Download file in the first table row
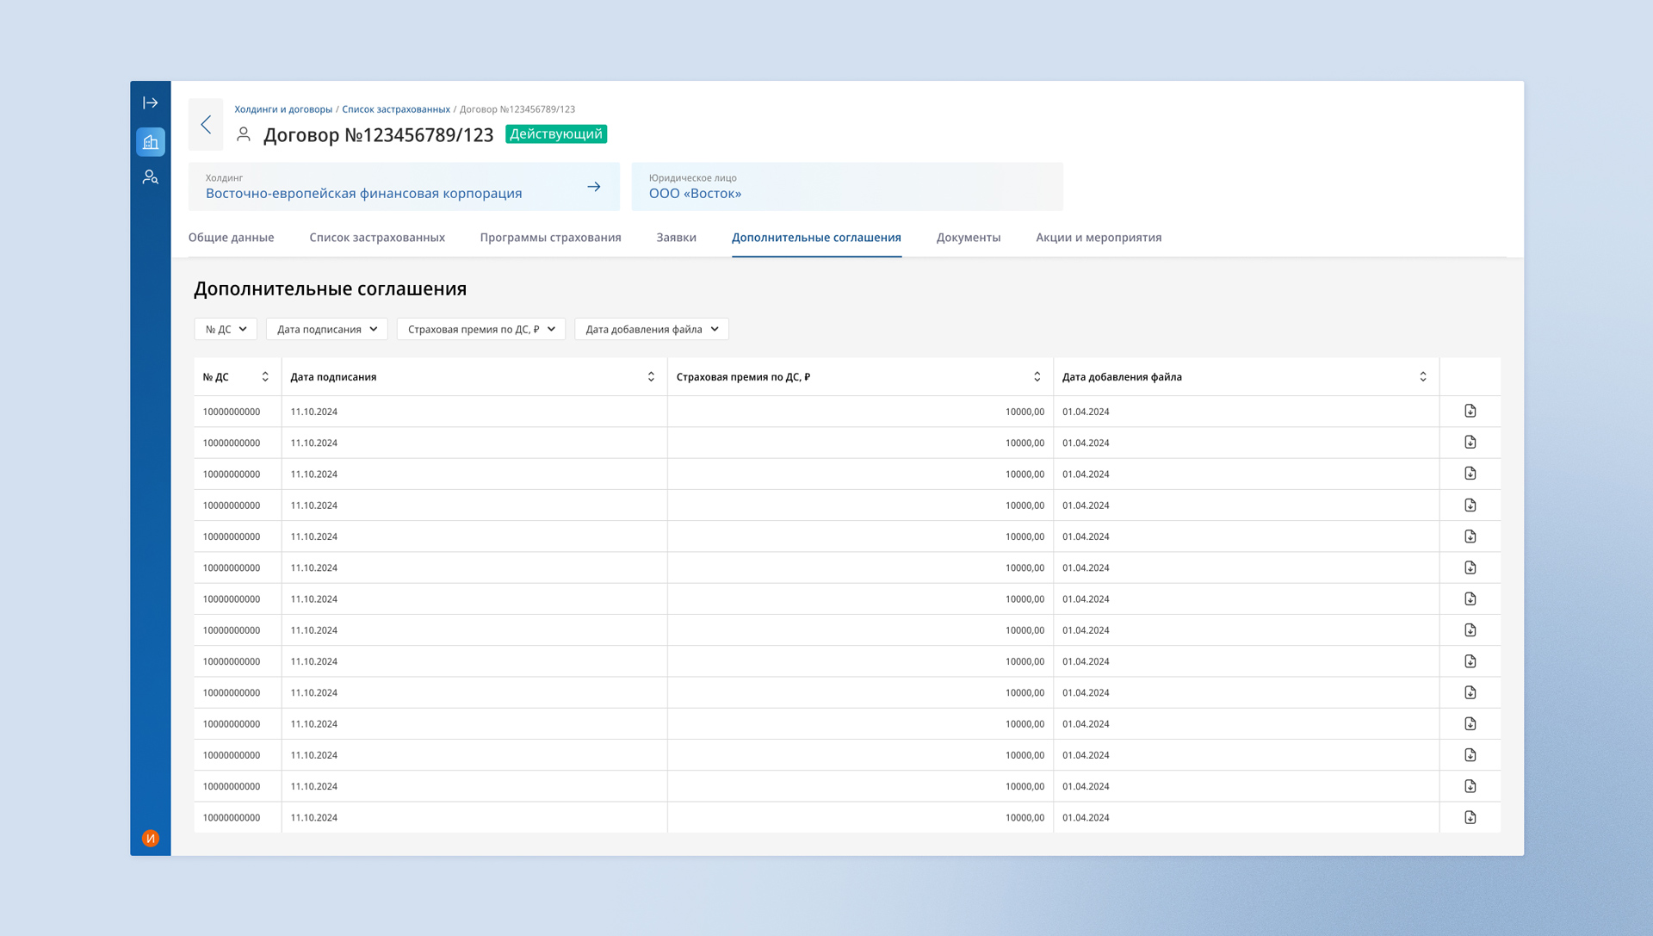Screen dimensions: 1653x936 pyautogui.click(x=1470, y=411)
